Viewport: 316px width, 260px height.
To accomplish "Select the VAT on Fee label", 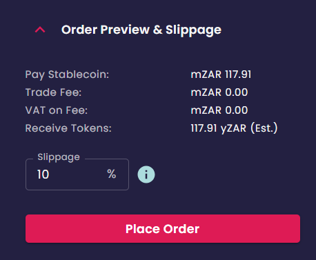I will coord(57,110).
